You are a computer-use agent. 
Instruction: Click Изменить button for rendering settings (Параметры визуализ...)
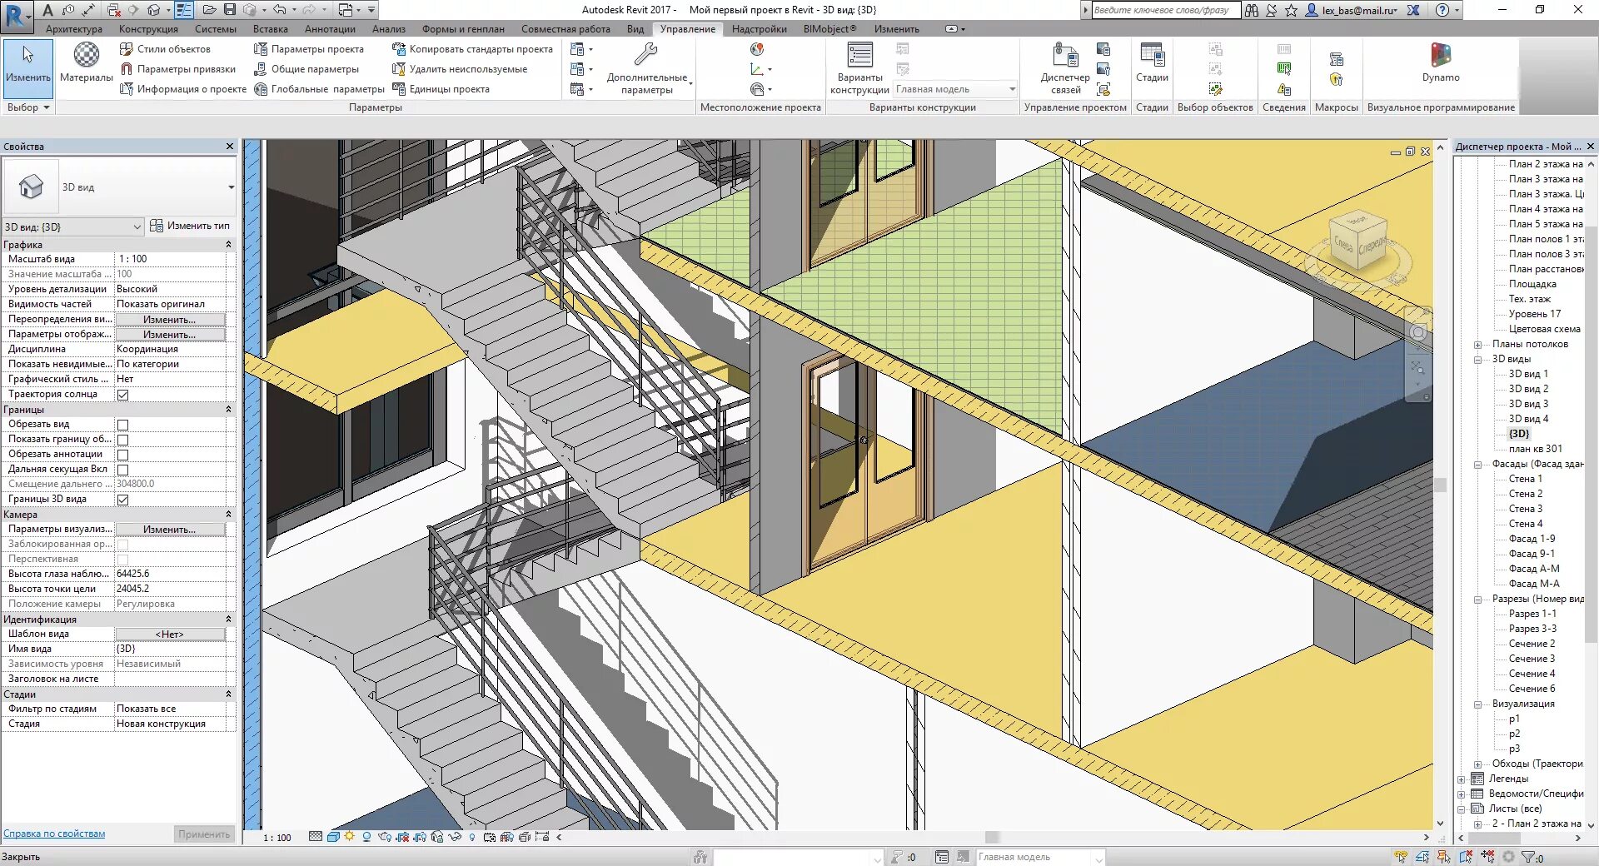pyautogui.click(x=170, y=530)
